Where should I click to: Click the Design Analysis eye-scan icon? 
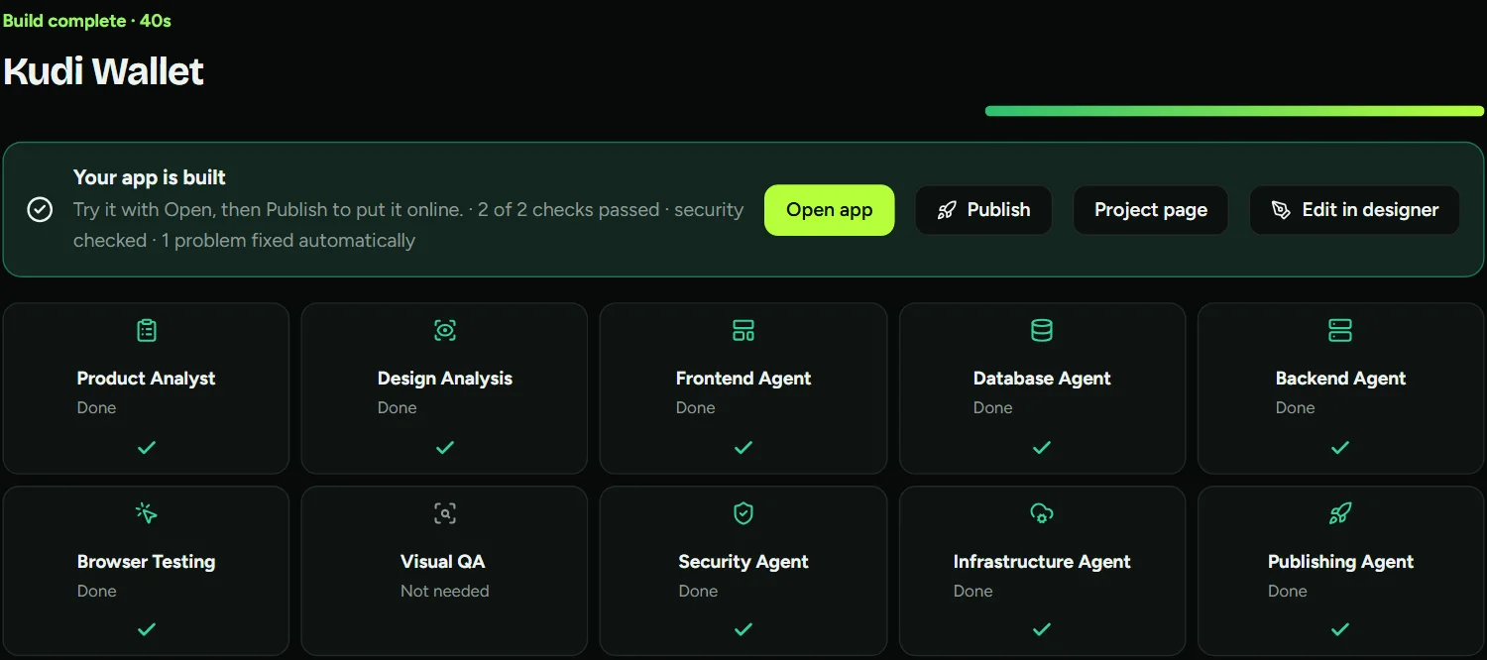pos(445,330)
